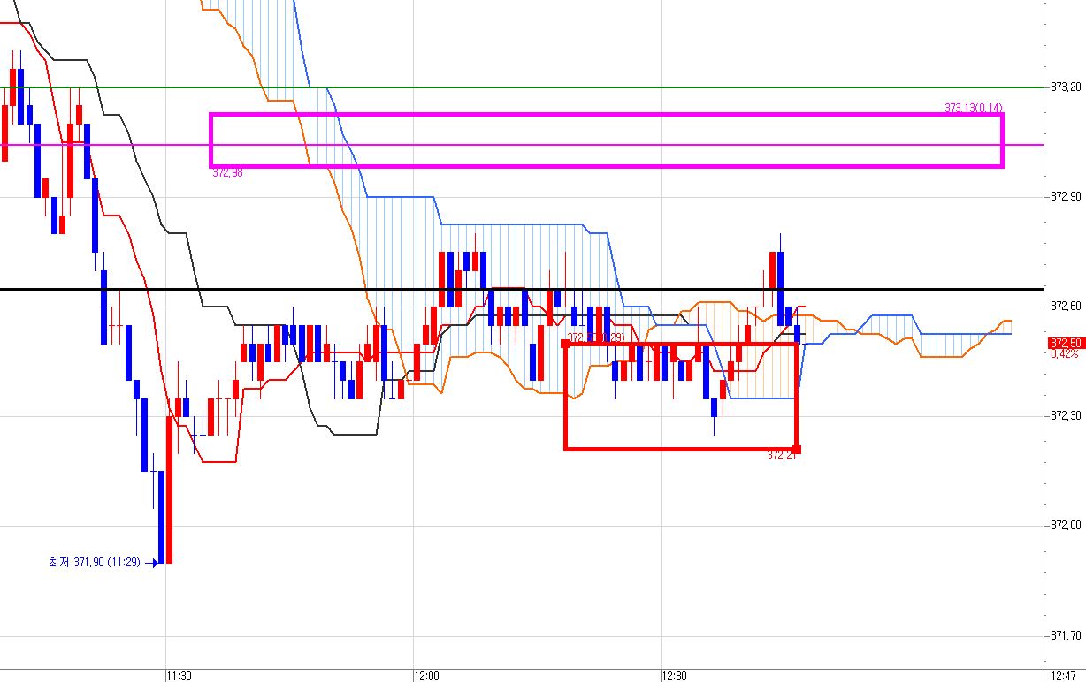Select the top-left handle of red rectangle
Screen dimensions: 1086x682
coord(565,344)
